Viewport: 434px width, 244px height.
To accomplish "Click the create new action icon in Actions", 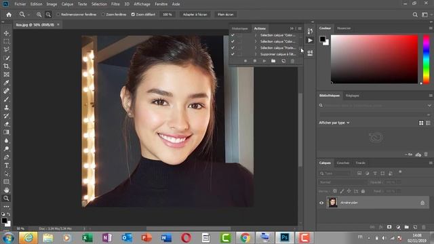I will pos(283,61).
